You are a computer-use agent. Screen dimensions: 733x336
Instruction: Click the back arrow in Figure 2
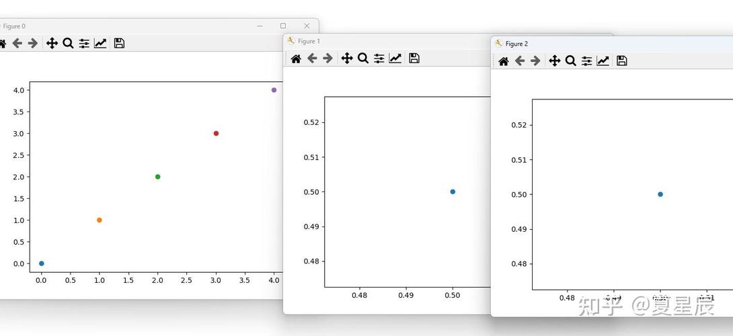tap(520, 61)
